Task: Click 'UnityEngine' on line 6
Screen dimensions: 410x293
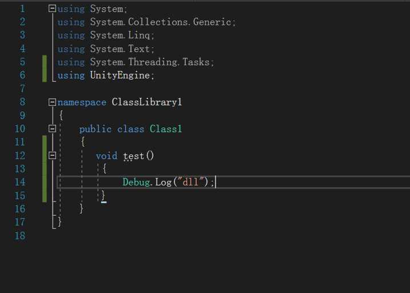Action: pos(120,76)
